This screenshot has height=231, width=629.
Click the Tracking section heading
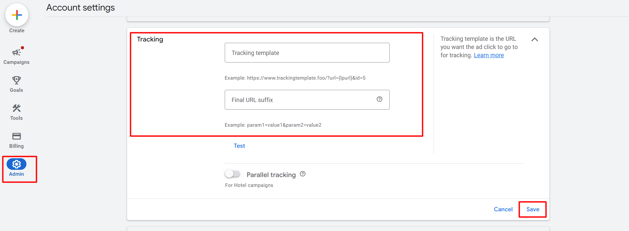(x=150, y=39)
